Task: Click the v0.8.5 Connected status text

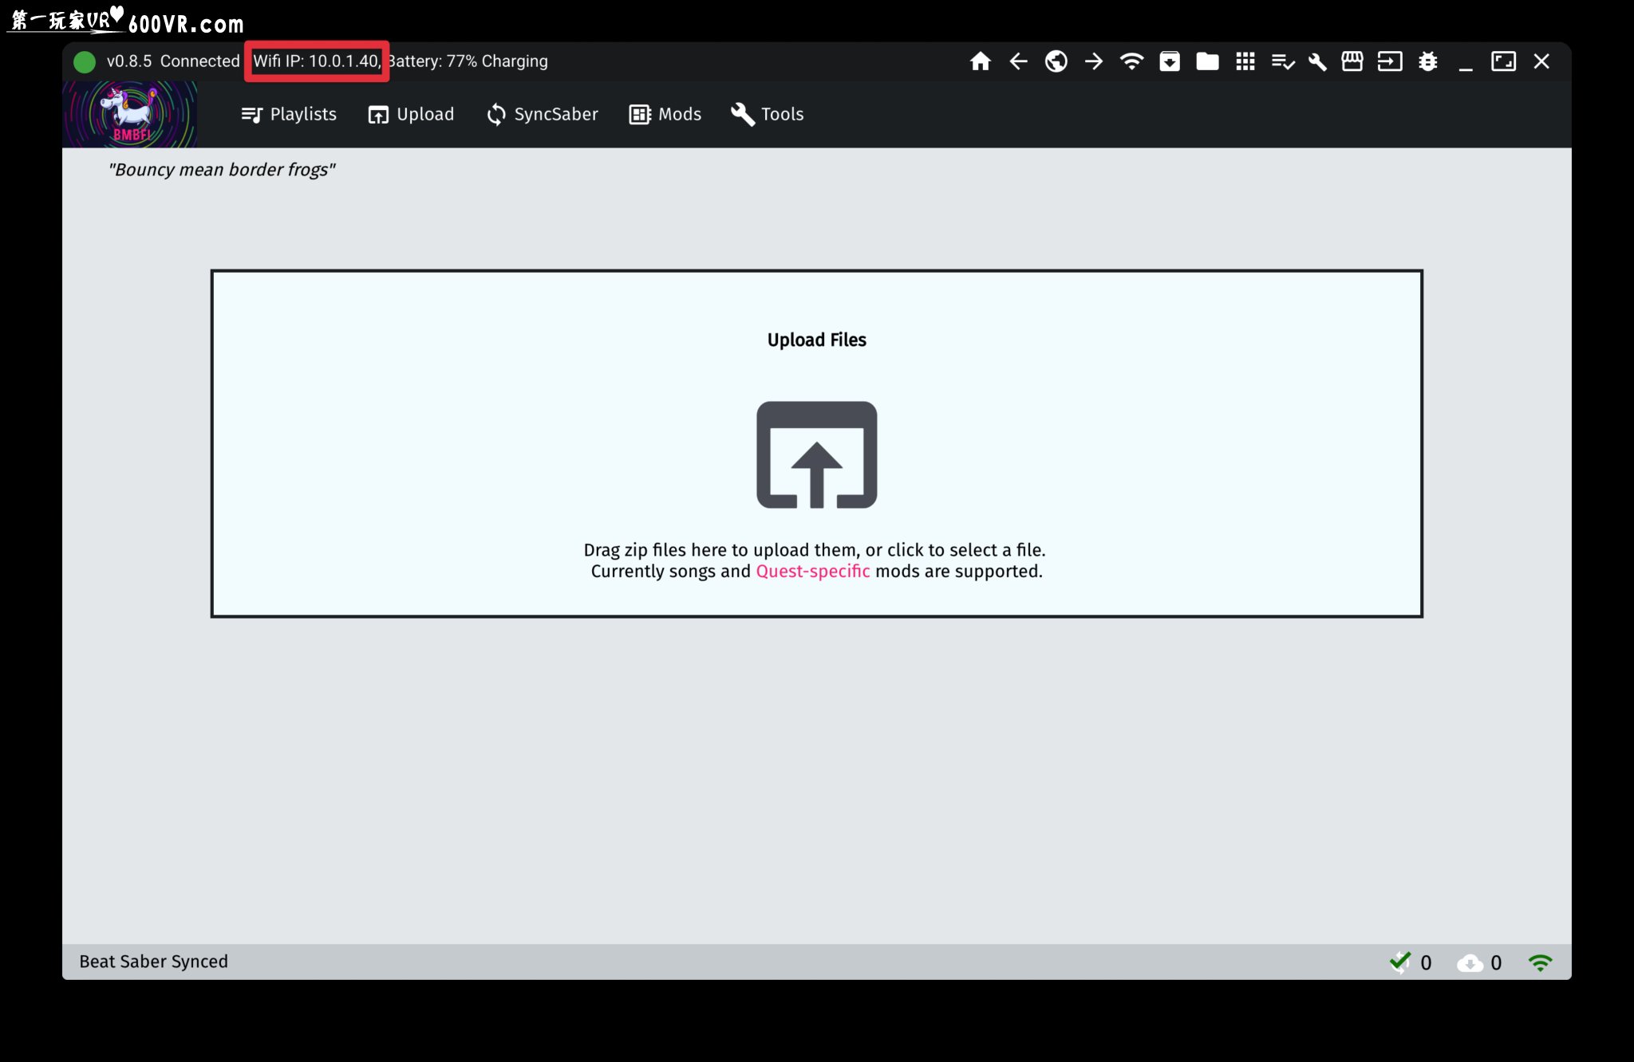Action: coord(173,61)
